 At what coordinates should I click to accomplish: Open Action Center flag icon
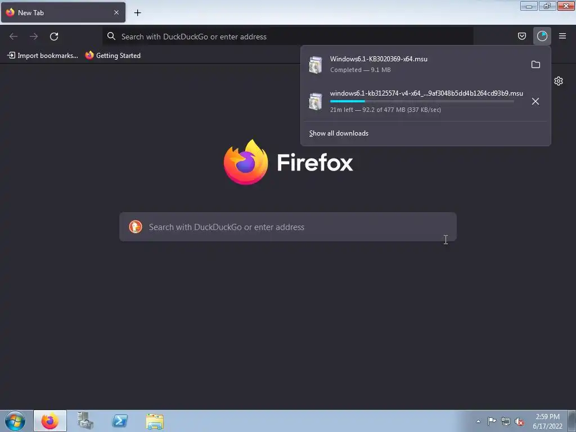pyautogui.click(x=492, y=421)
